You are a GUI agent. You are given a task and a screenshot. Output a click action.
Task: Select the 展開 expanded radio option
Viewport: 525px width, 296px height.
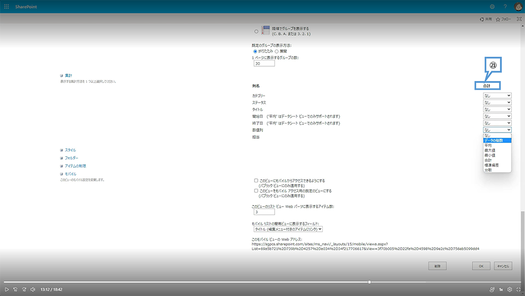pyautogui.click(x=277, y=52)
